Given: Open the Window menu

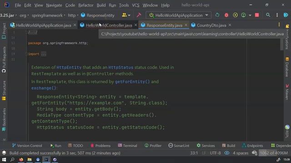Looking at the screenshot, I should pyautogui.click(x=150, y=5).
